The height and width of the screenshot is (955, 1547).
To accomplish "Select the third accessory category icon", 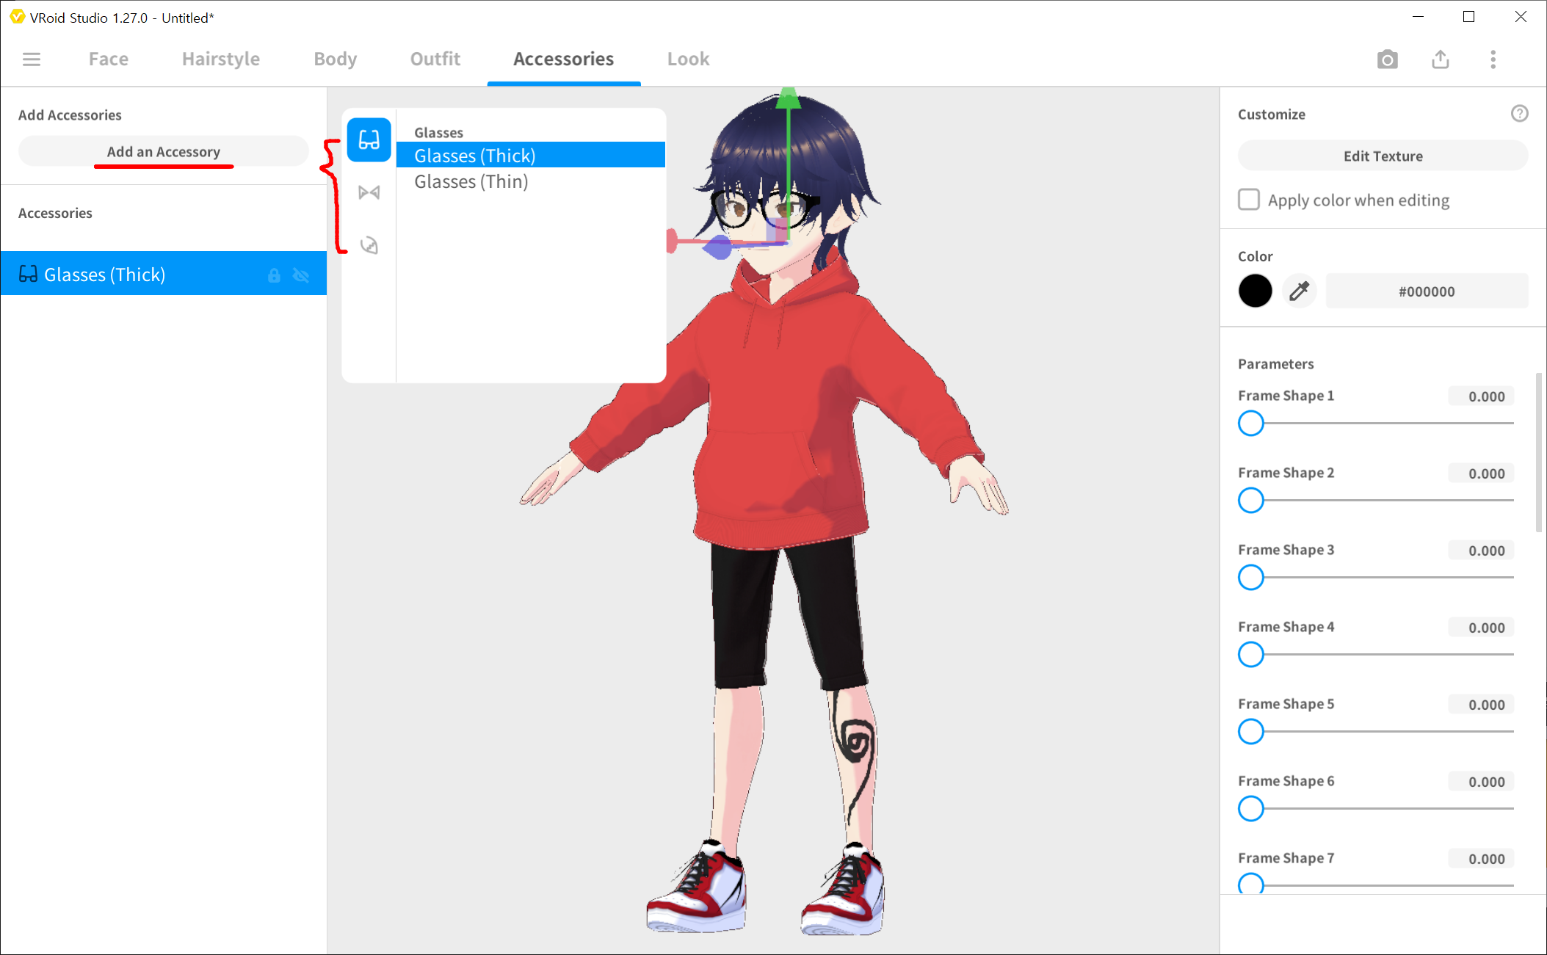I will tap(369, 245).
